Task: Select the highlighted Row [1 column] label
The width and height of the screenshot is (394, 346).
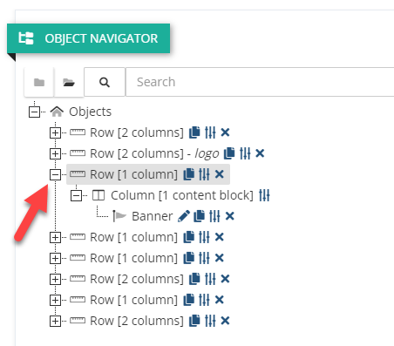Action: pos(133,174)
